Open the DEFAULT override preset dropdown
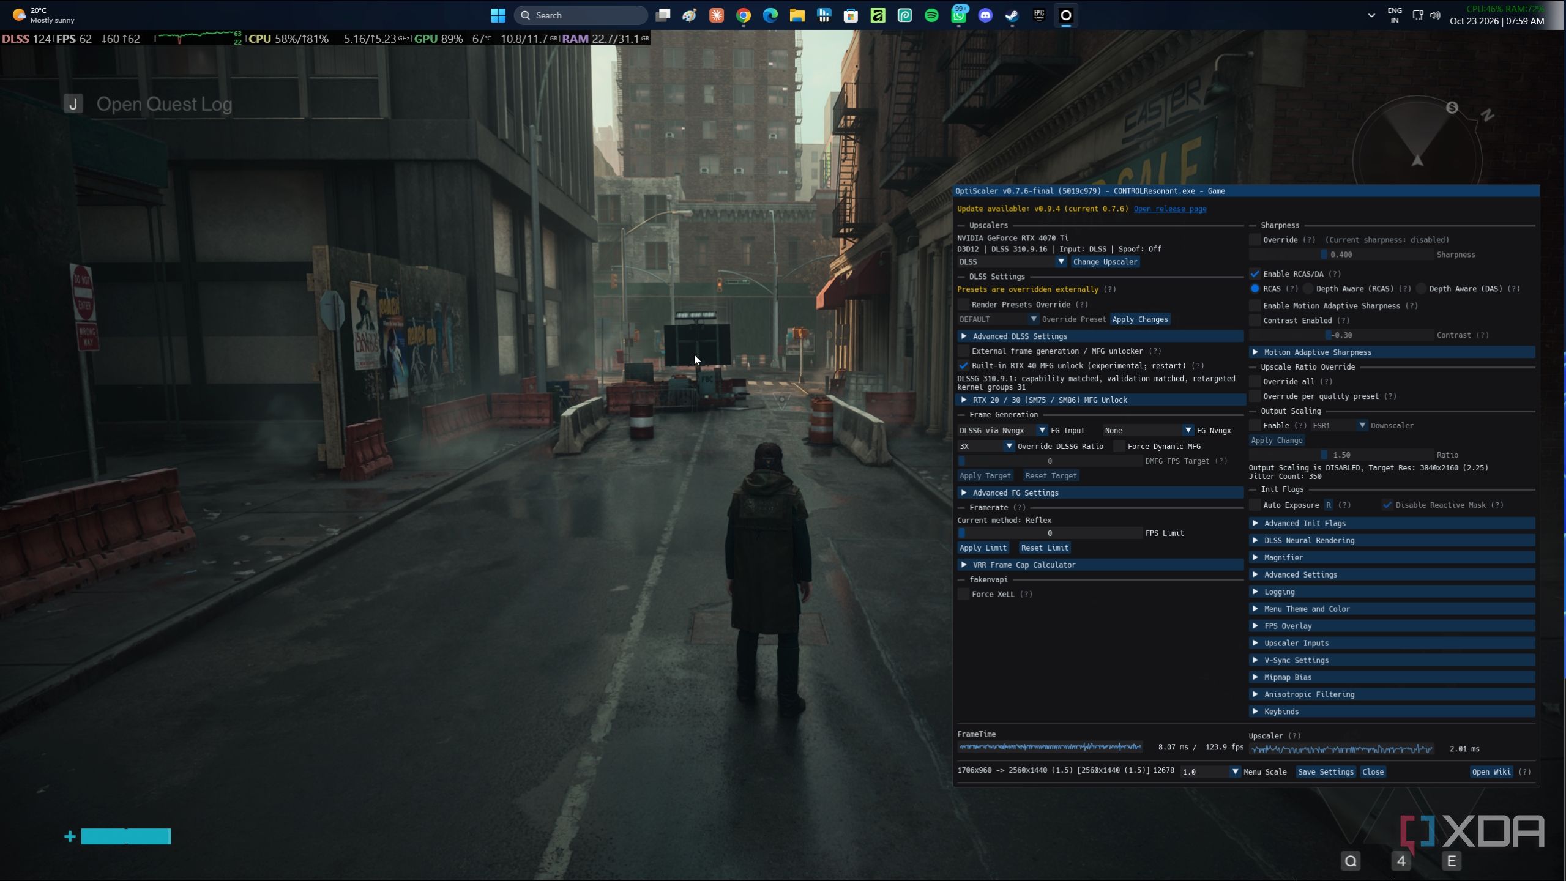The image size is (1566, 881). point(998,319)
